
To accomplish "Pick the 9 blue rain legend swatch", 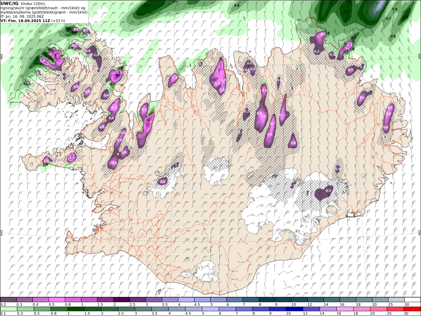I will pos(277,309).
